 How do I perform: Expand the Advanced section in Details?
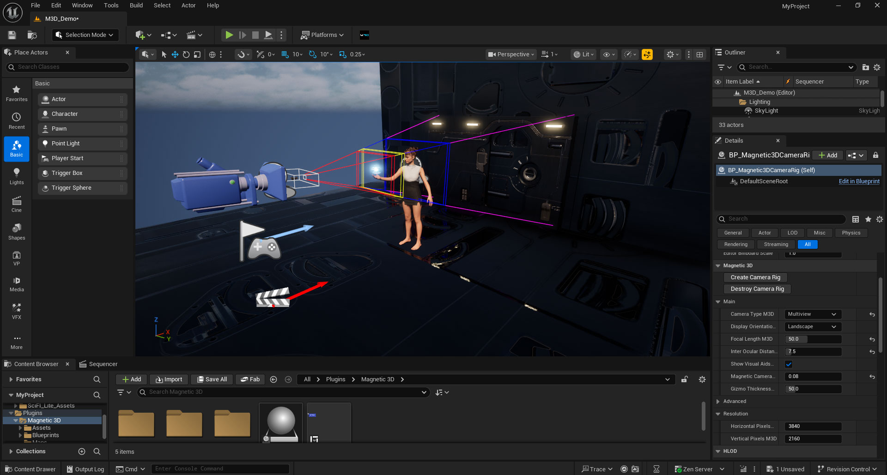click(718, 402)
